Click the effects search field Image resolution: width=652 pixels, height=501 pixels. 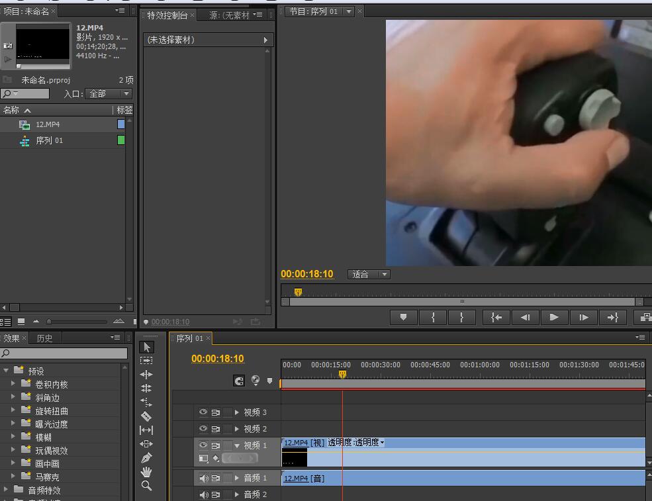coord(64,353)
